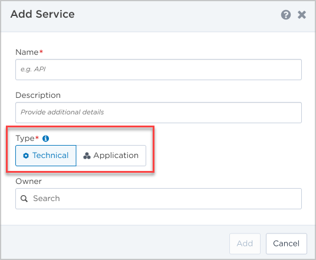Screen dimensions: 316x260
Task: Click the 'e.g. API' placeholder text
Action: click(x=33, y=70)
